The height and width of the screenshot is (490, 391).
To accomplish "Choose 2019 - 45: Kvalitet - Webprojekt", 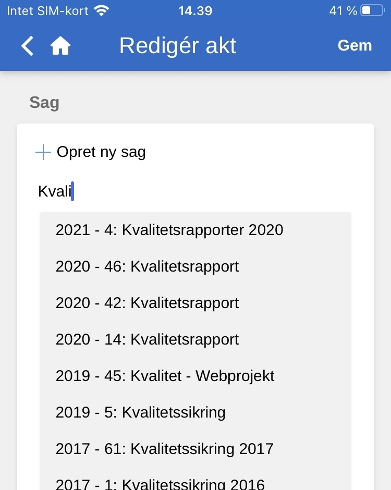I will tap(165, 376).
